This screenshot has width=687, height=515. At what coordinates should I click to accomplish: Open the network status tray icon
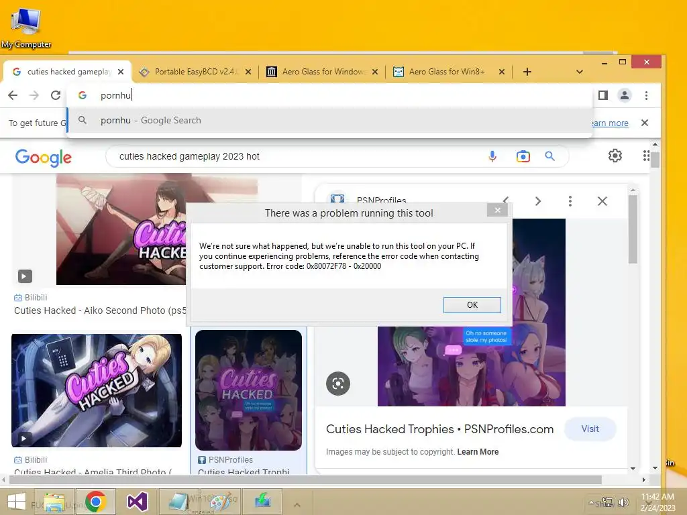[608, 502]
